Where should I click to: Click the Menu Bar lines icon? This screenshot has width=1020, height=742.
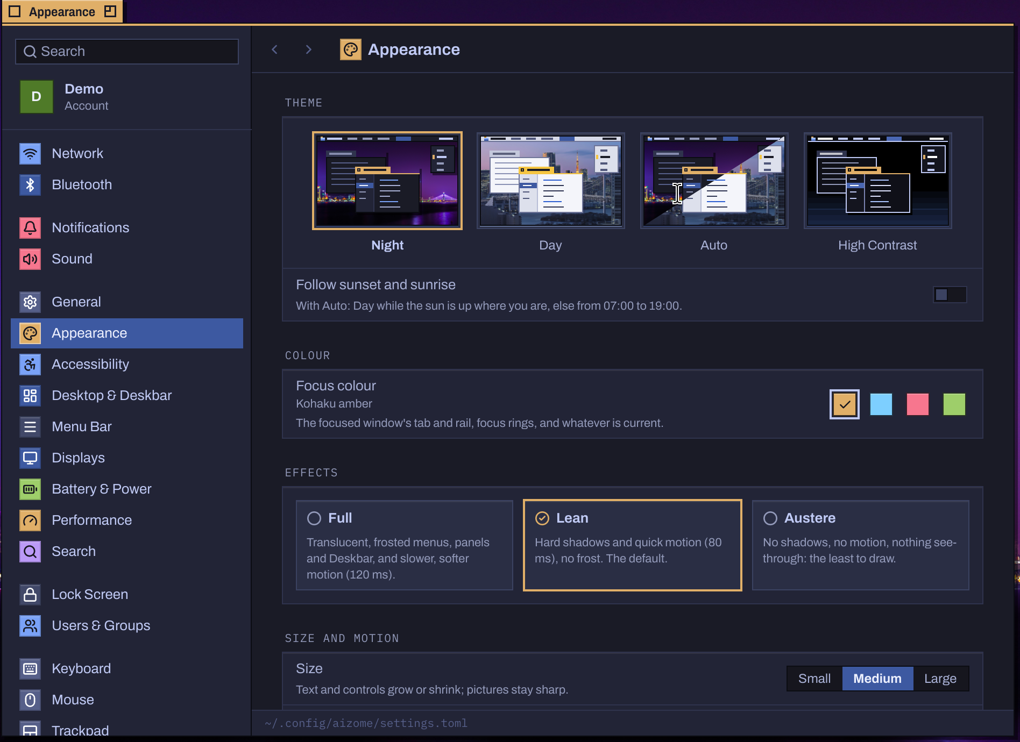tap(30, 427)
